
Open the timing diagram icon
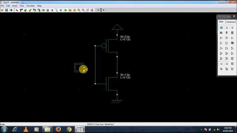[x=87, y=10]
